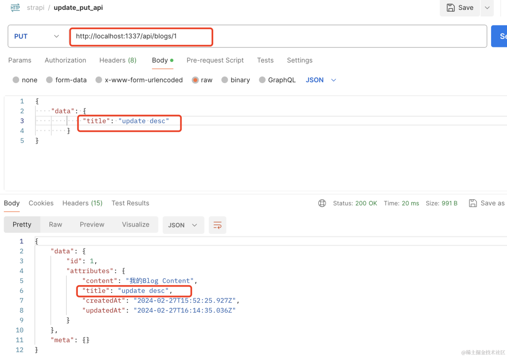Open the Settings tab
507x357 pixels.
point(300,61)
